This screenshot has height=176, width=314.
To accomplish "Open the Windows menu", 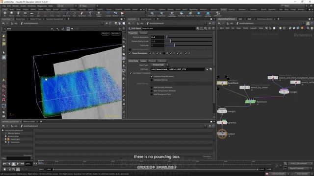I will point(31,6).
